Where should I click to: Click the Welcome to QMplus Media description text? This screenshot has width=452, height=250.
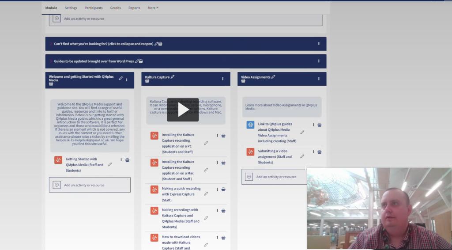90,124
